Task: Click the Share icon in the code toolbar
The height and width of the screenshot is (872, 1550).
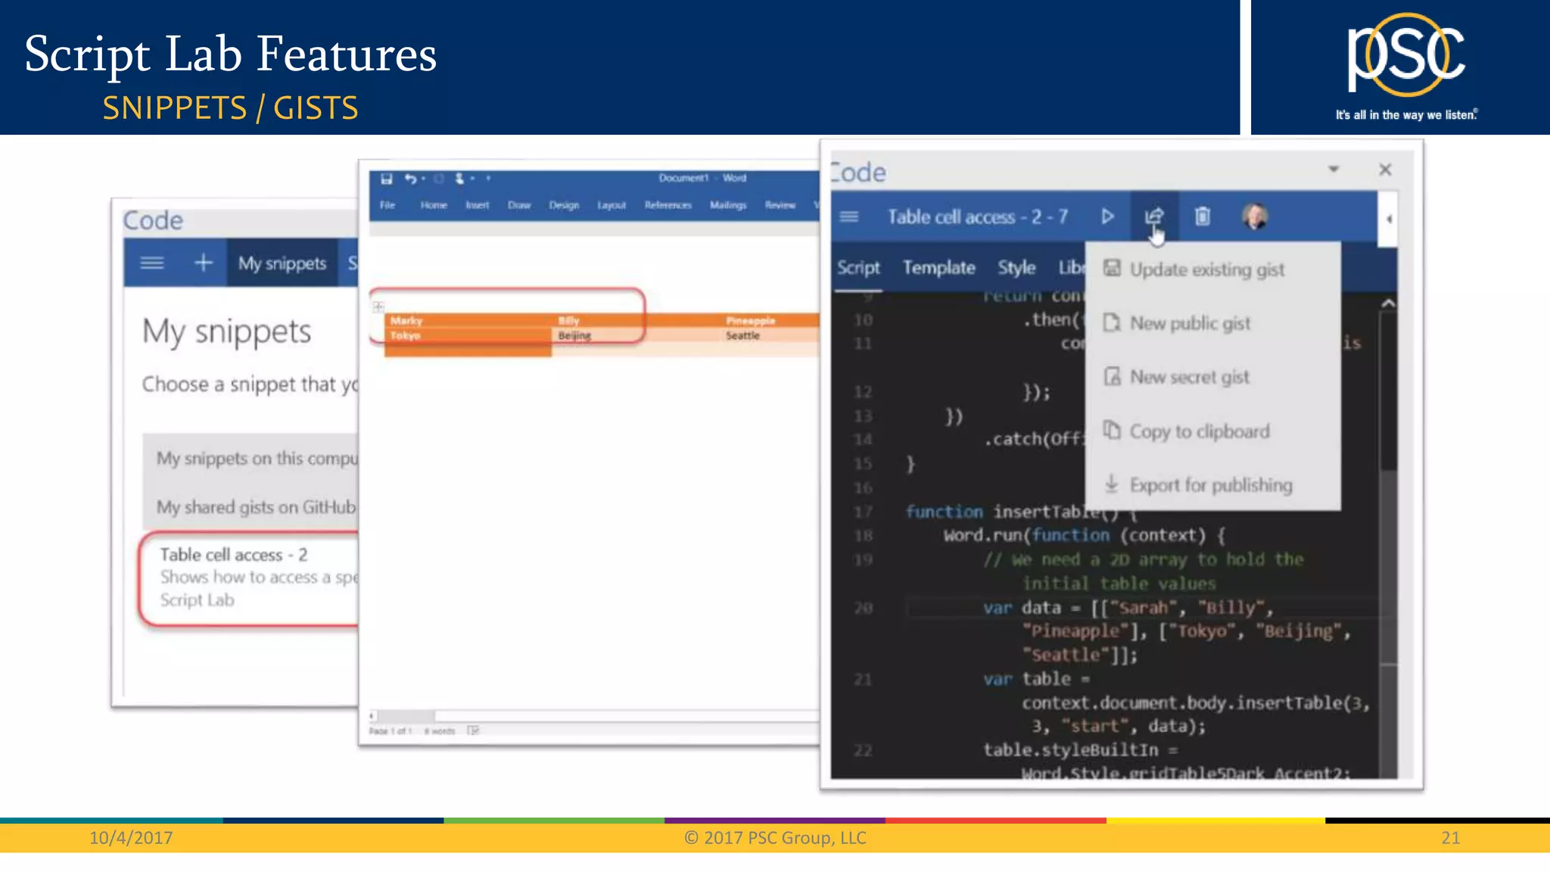Action: coord(1153,217)
